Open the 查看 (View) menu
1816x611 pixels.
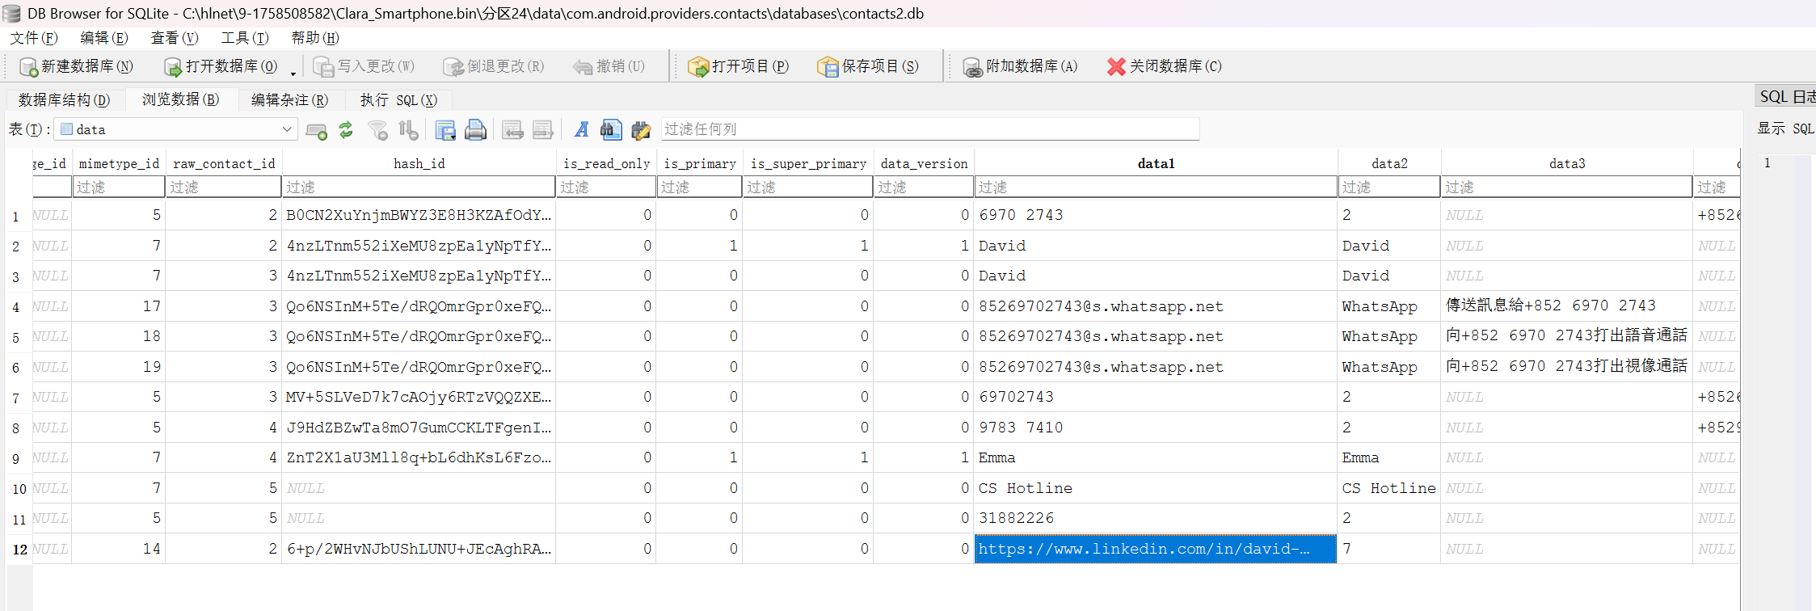coord(174,38)
